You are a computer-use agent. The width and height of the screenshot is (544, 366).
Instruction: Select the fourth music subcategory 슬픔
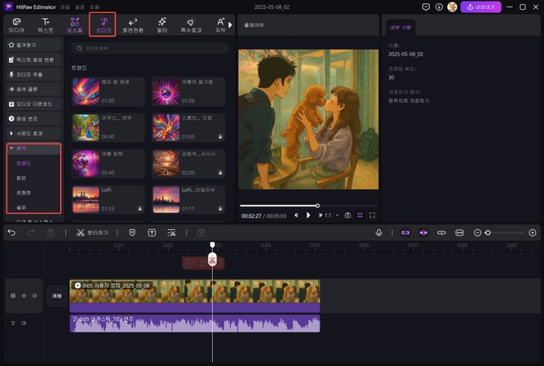(x=21, y=207)
